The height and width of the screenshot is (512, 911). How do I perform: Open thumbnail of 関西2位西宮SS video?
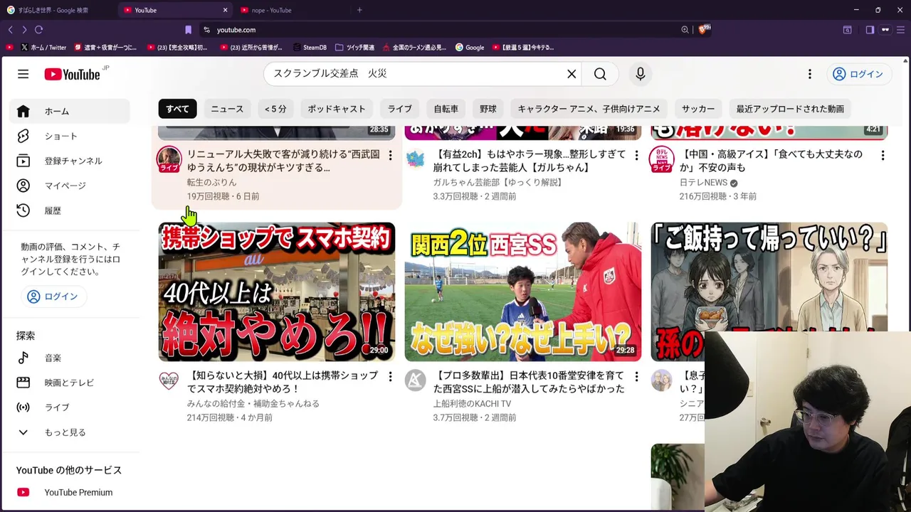click(523, 292)
